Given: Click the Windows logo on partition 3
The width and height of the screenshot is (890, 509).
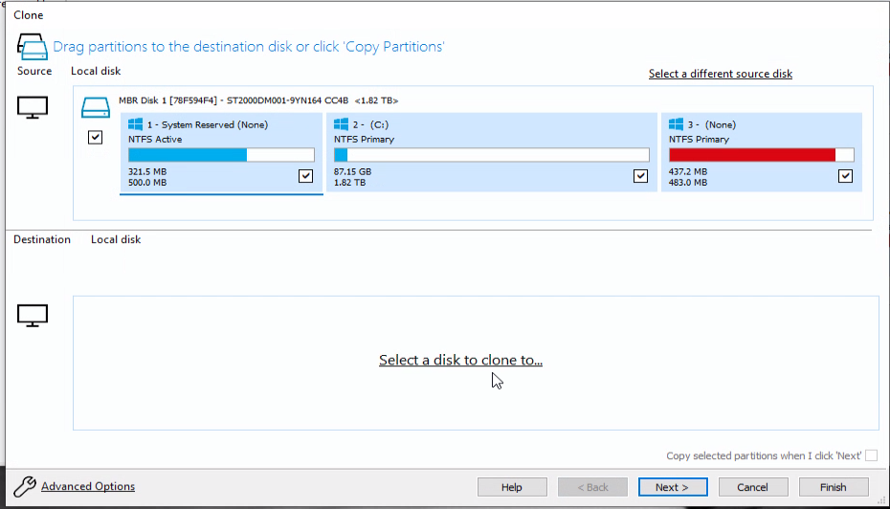Looking at the screenshot, I should point(676,124).
